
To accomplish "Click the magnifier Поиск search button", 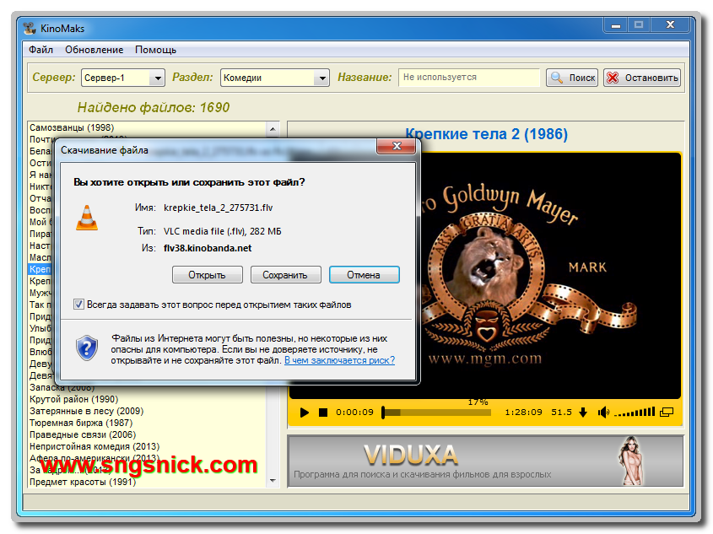I will click(572, 78).
